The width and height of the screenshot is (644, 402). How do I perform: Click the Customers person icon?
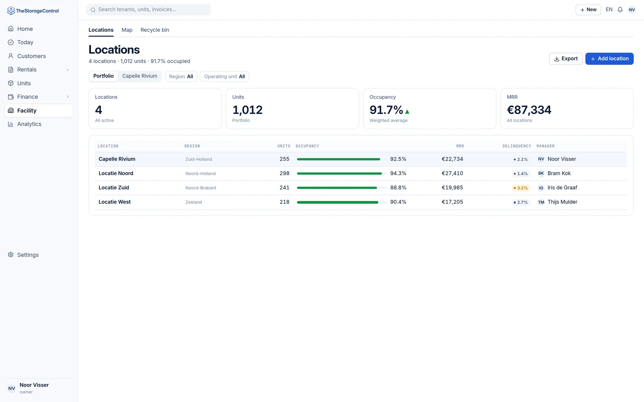(11, 56)
